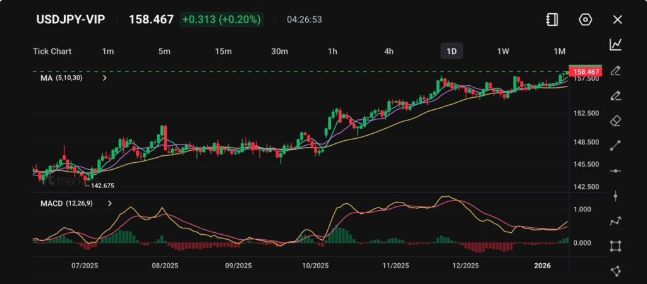Click the 2026 date label
The width and height of the screenshot is (647, 284).
542,266
